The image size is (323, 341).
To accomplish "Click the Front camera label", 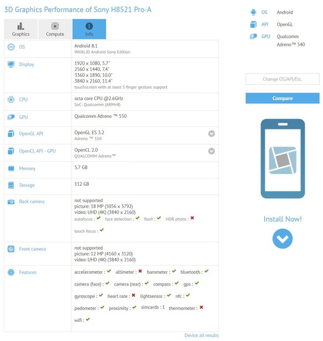I will 32,249.
